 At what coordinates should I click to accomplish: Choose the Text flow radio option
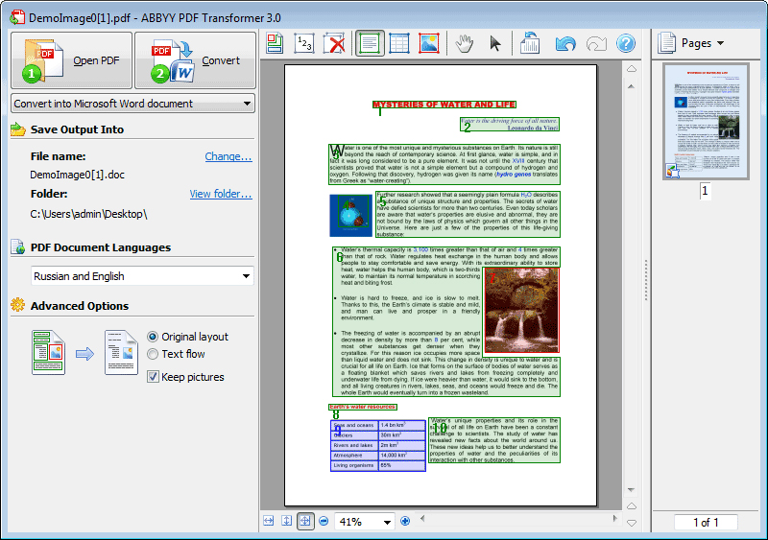[154, 354]
